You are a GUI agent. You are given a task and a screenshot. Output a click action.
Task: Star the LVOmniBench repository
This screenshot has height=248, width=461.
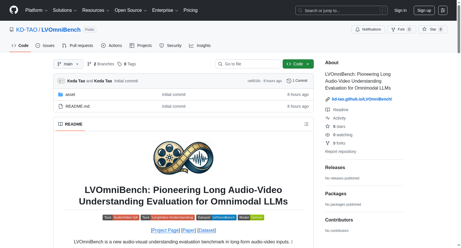pos(433,29)
